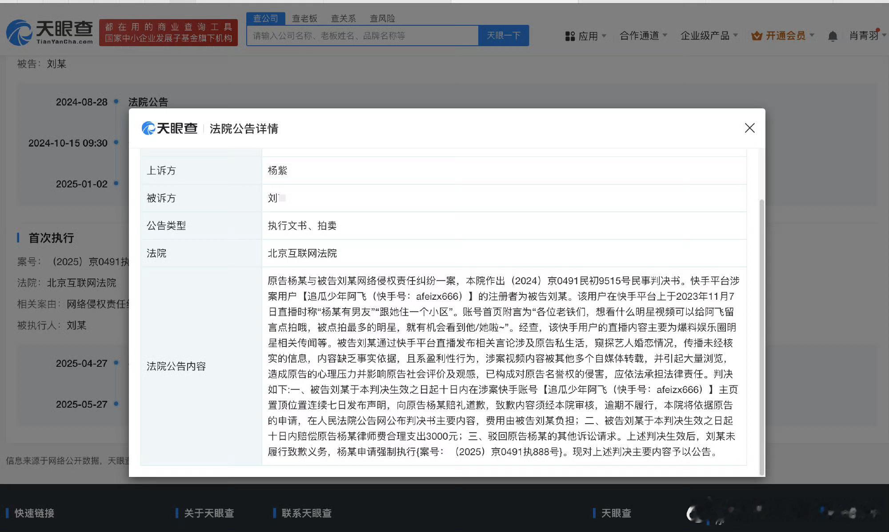This screenshot has width=889, height=532.
Task: Focus the company name search input field
Action: tap(362, 36)
